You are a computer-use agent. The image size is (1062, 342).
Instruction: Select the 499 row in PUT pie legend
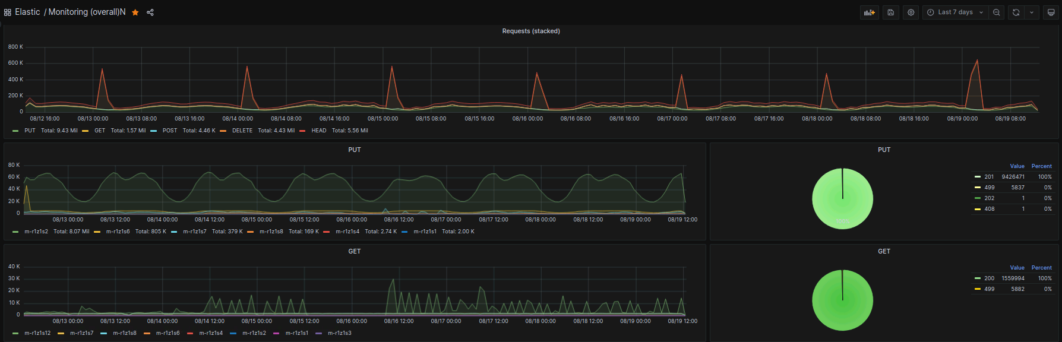point(1013,188)
